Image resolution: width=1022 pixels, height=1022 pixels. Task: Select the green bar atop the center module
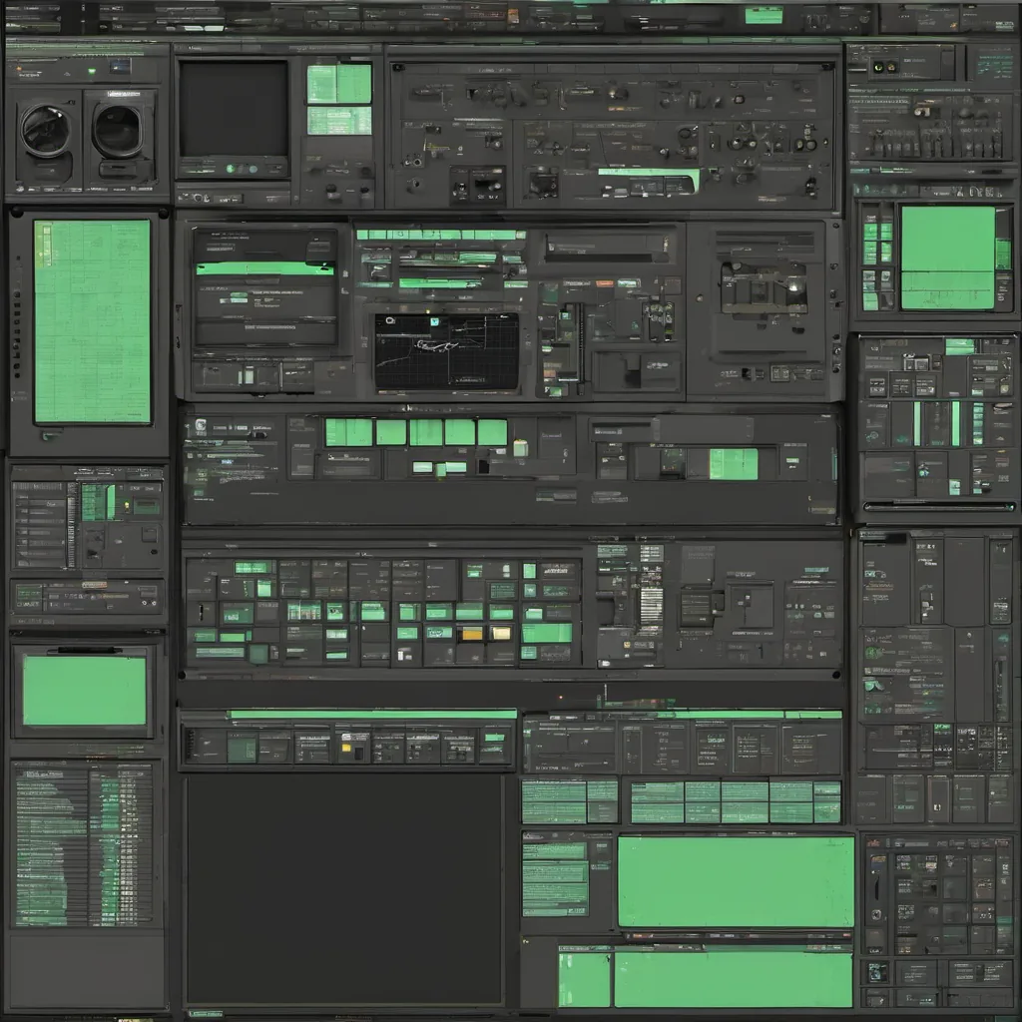tap(440, 235)
